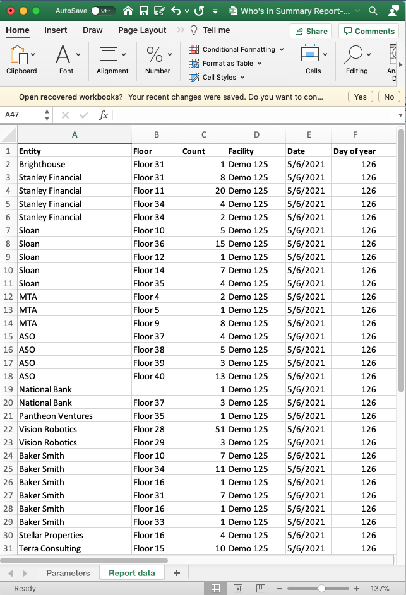Click inside the formula bar field
Viewport: 406px width, 595px height.
[x=254, y=115]
